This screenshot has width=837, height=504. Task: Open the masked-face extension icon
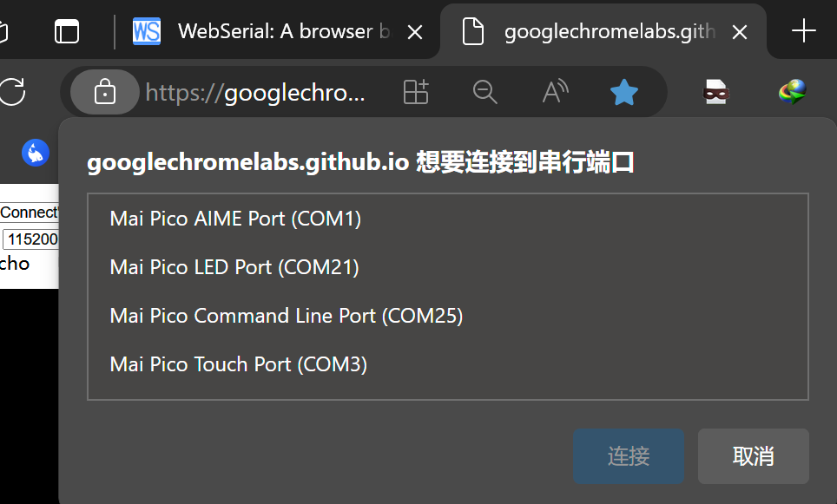coord(715,92)
